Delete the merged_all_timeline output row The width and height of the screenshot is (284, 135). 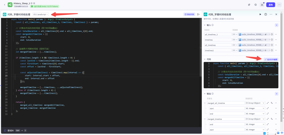point(276,103)
